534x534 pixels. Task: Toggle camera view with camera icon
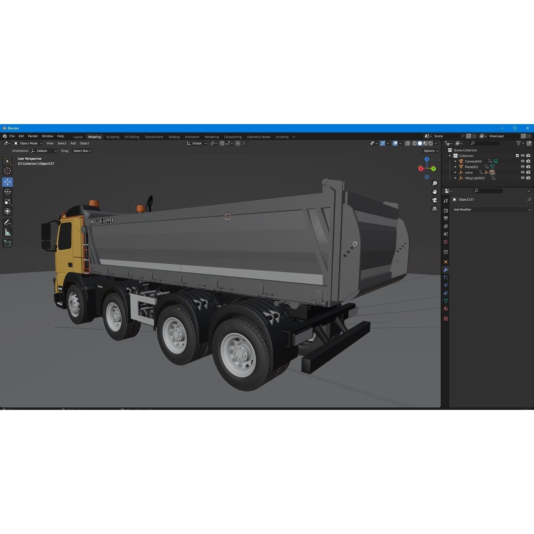coord(435,200)
